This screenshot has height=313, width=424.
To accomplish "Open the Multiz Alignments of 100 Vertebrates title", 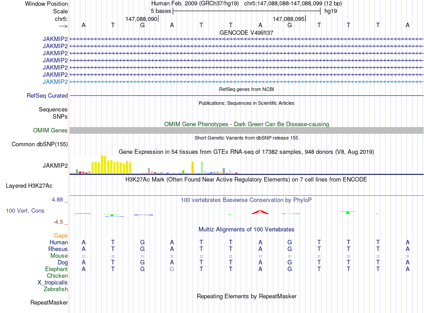I will coord(246,230).
